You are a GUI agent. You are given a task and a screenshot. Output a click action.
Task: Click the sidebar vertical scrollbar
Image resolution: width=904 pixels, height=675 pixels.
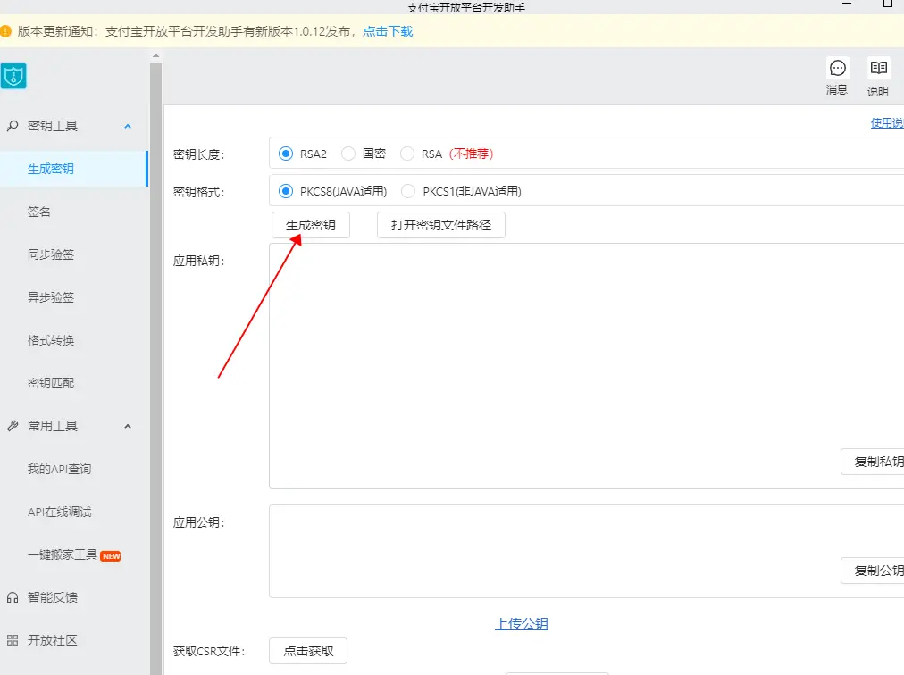pos(155,369)
